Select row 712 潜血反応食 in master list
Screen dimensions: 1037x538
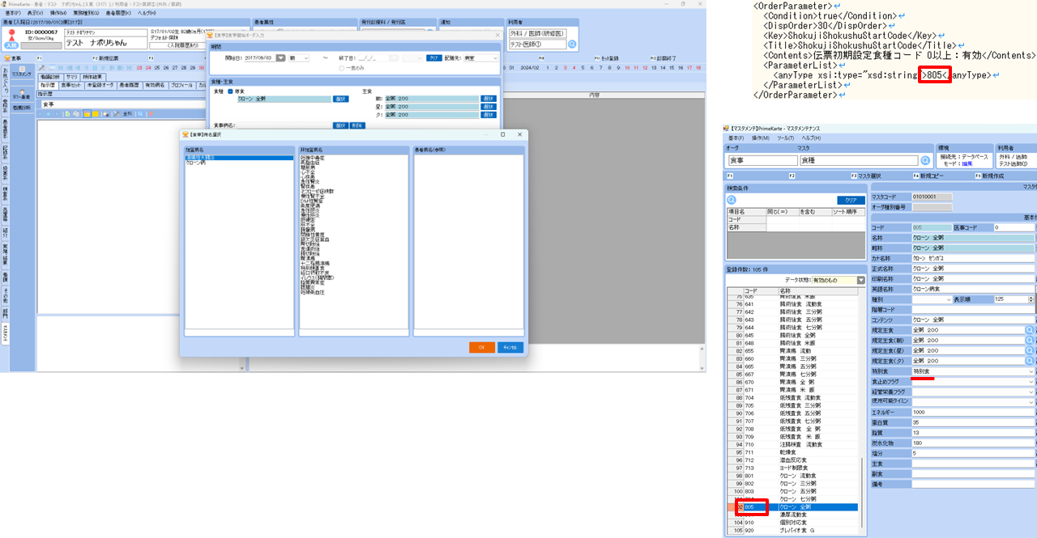click(x=792, y=460)
